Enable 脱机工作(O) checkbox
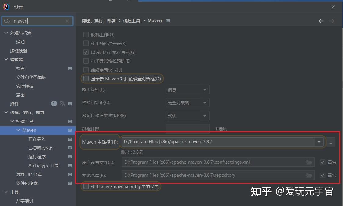343x206 pixels. (x=86, y=34)
